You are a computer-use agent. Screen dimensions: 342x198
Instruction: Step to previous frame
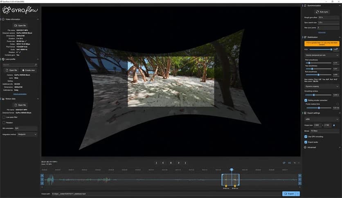pyautogui.click(x=163, y=163)
